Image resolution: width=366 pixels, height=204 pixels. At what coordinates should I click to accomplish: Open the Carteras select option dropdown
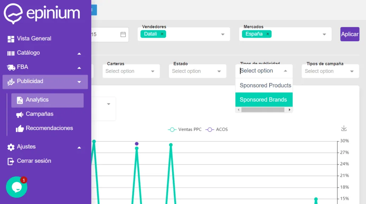[x=131, y=71]
